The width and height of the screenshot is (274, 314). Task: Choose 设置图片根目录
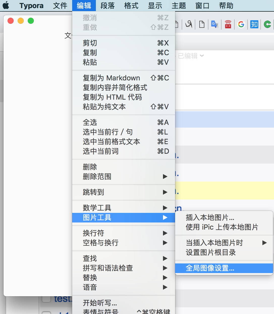click(x=224, y=252)
